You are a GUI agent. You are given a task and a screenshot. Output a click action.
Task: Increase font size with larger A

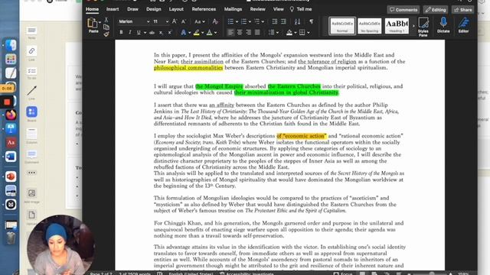[175, 21]
